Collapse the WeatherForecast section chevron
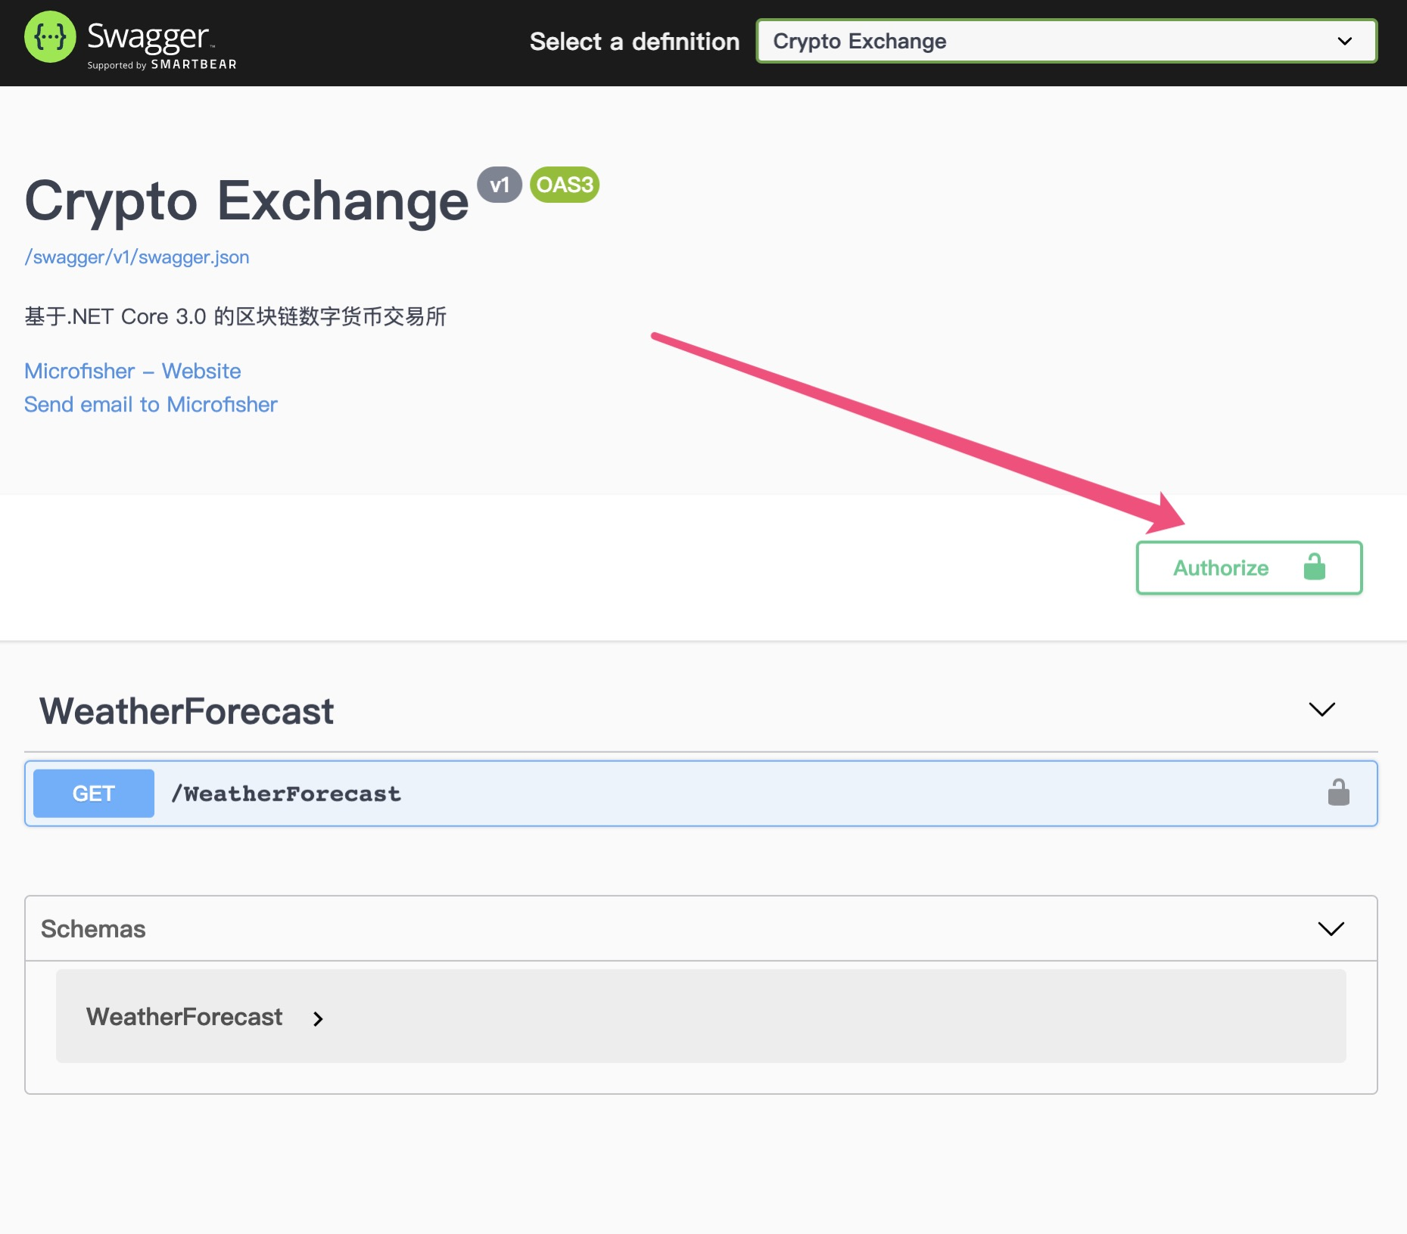 [x=1321, y=710]
